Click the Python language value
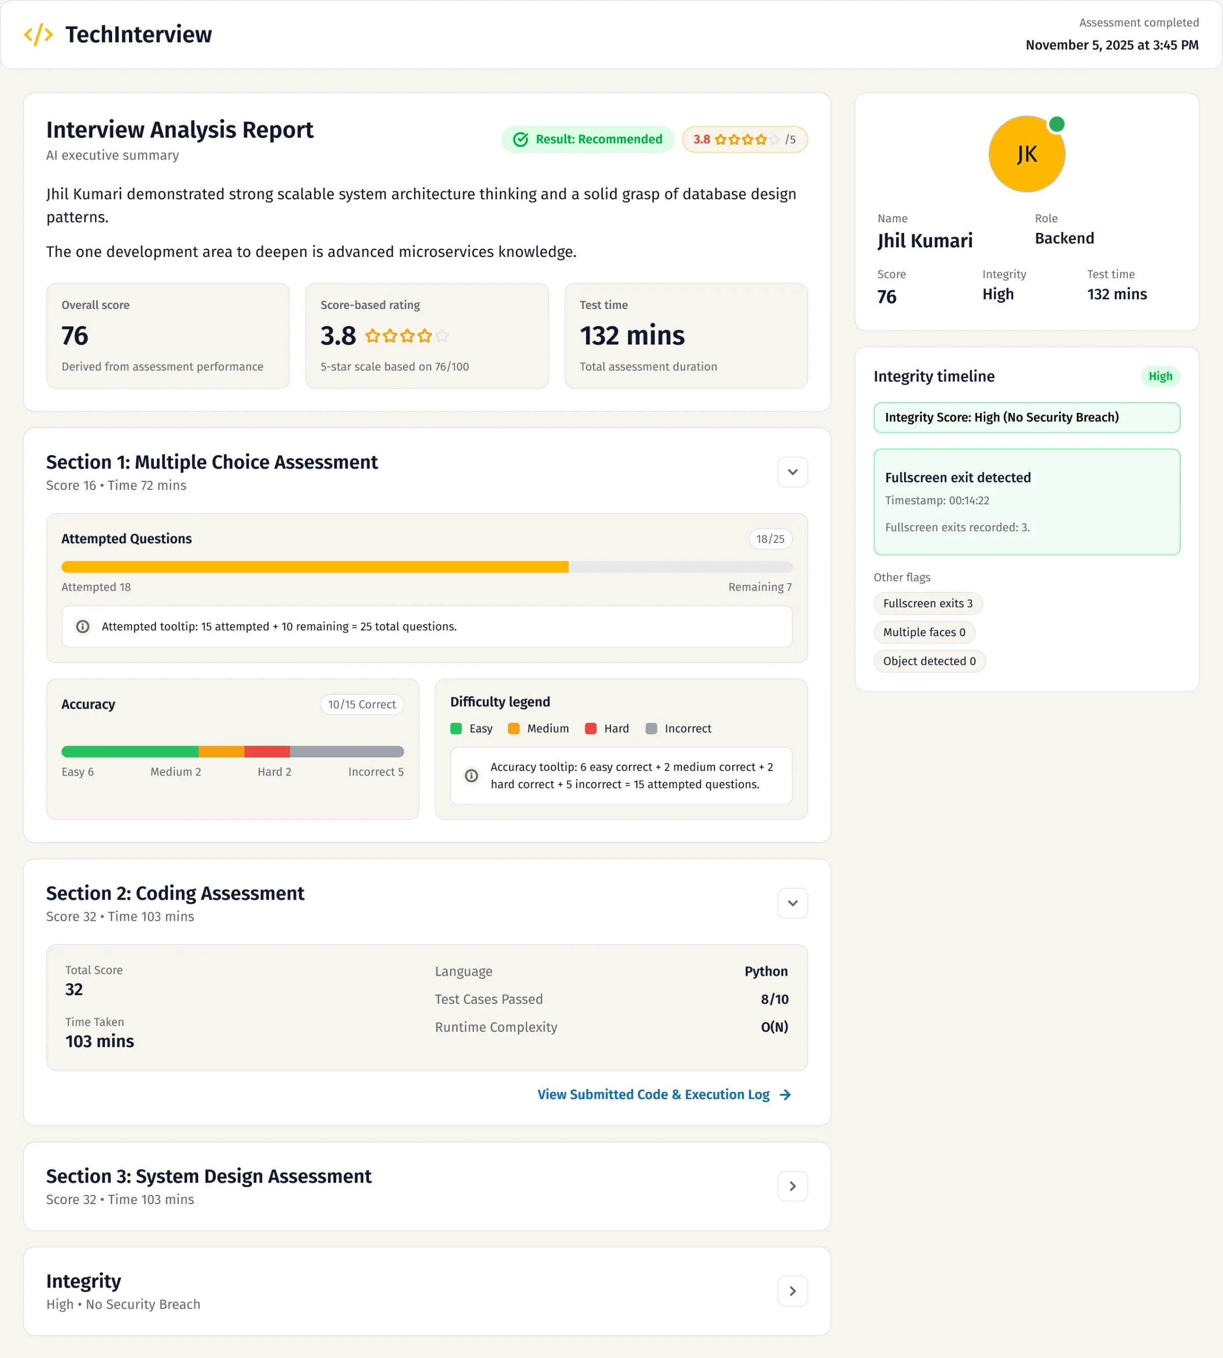Image resolution: width=1223 pixels, height=1358 pixels. 766,972
